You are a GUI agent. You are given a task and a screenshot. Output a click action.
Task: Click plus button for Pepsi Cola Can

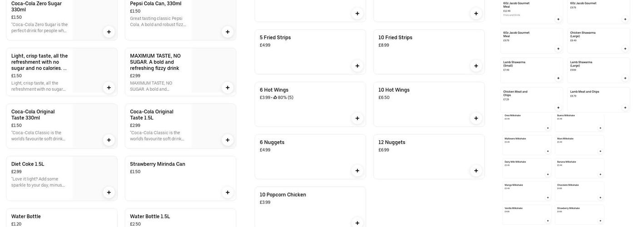pyautogui.click(x=228, y=32)
